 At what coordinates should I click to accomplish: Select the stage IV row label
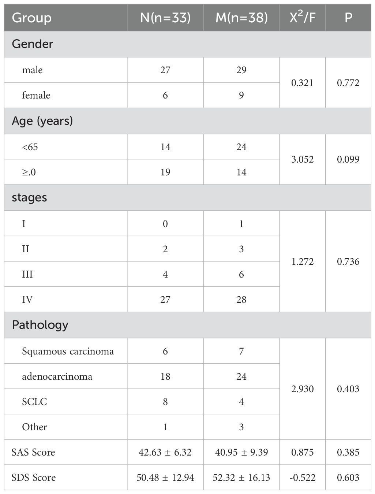[x=27, y=300]
